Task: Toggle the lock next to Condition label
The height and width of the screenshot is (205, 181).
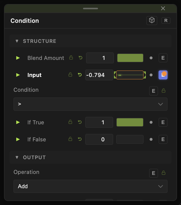Action: point(164,91)
